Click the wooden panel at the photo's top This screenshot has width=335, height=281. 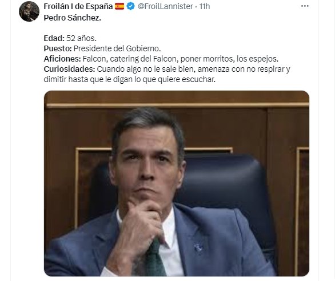(x=177, y=98)
